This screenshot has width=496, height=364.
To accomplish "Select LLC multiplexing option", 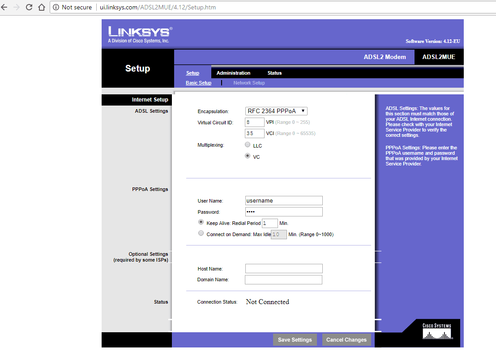I will tap(248, 145).
